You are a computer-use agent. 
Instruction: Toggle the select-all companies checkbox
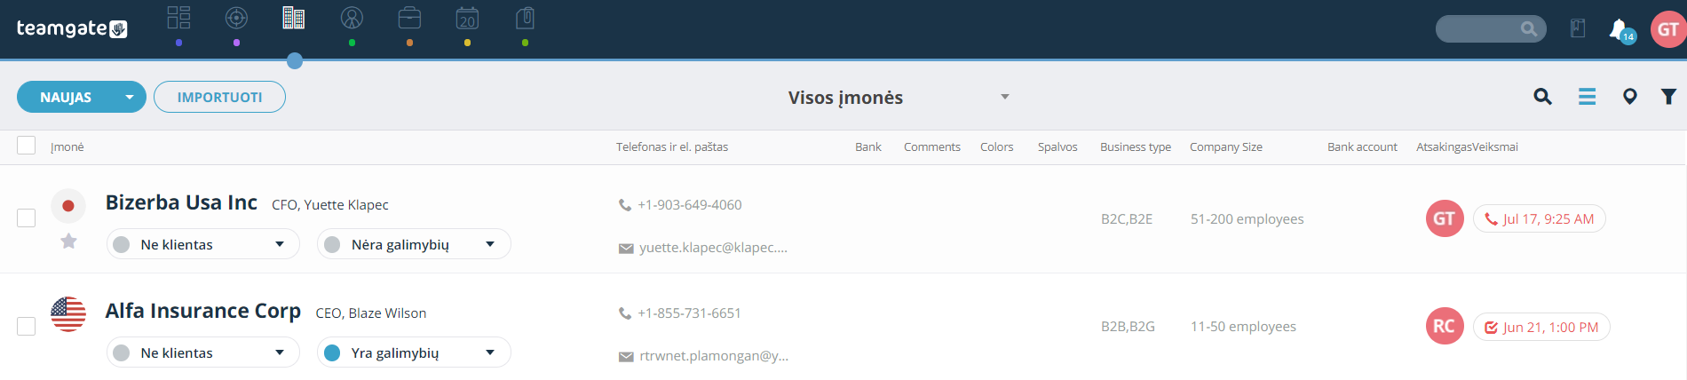click(x=27, y=146)
